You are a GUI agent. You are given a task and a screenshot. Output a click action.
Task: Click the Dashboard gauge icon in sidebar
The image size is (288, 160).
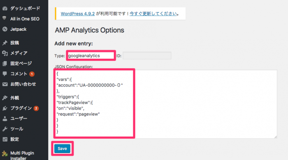pyautogui.click(x=5, y=9)
